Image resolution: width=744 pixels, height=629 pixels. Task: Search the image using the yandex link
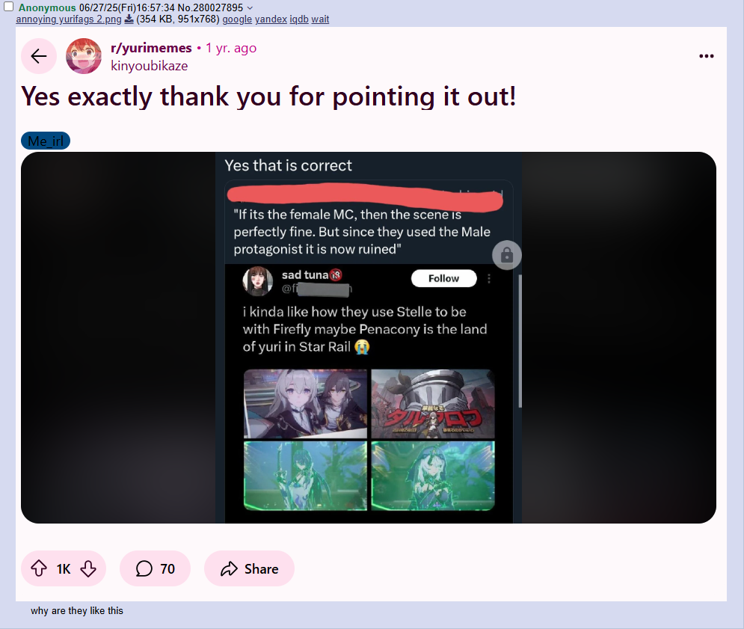(x=271, y=19)
